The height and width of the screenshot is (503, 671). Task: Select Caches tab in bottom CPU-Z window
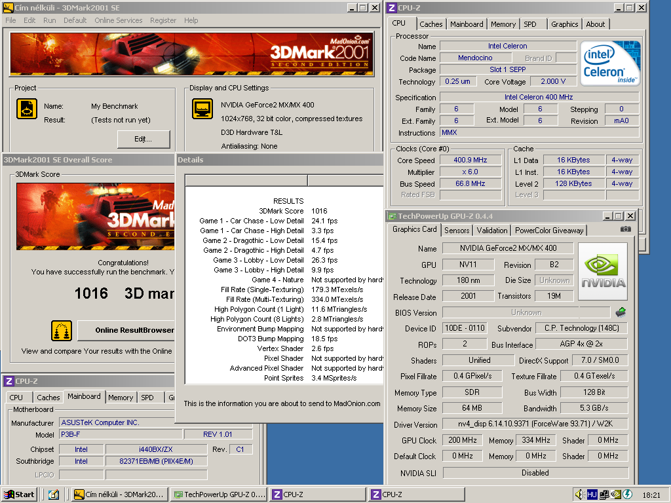tap(48, 398)
